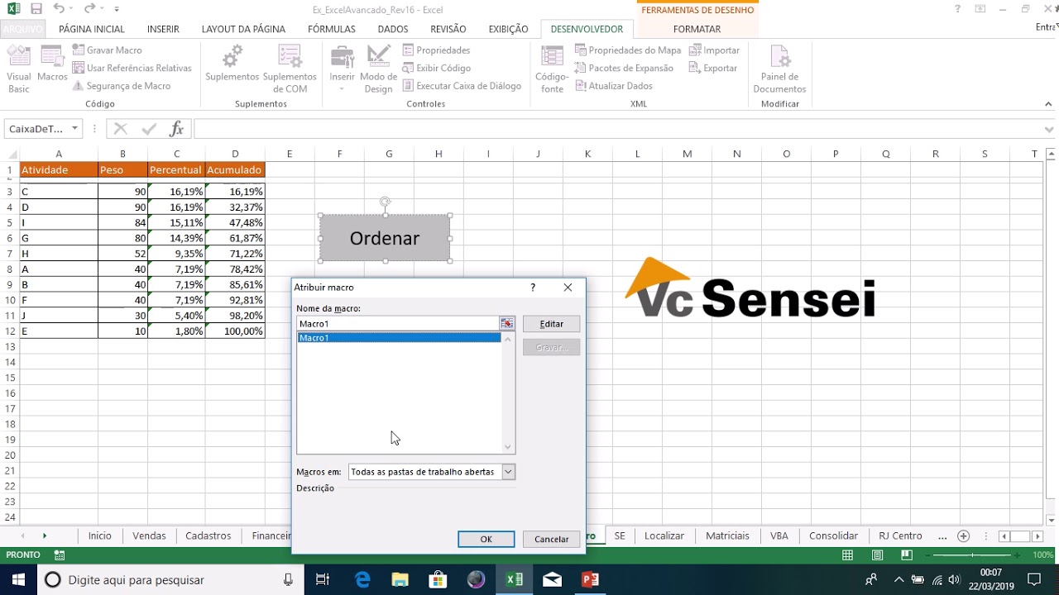Click Executar Caixa de Diálogo
The width and height of the screenshot is (1059, 595).
click(462, 86)
